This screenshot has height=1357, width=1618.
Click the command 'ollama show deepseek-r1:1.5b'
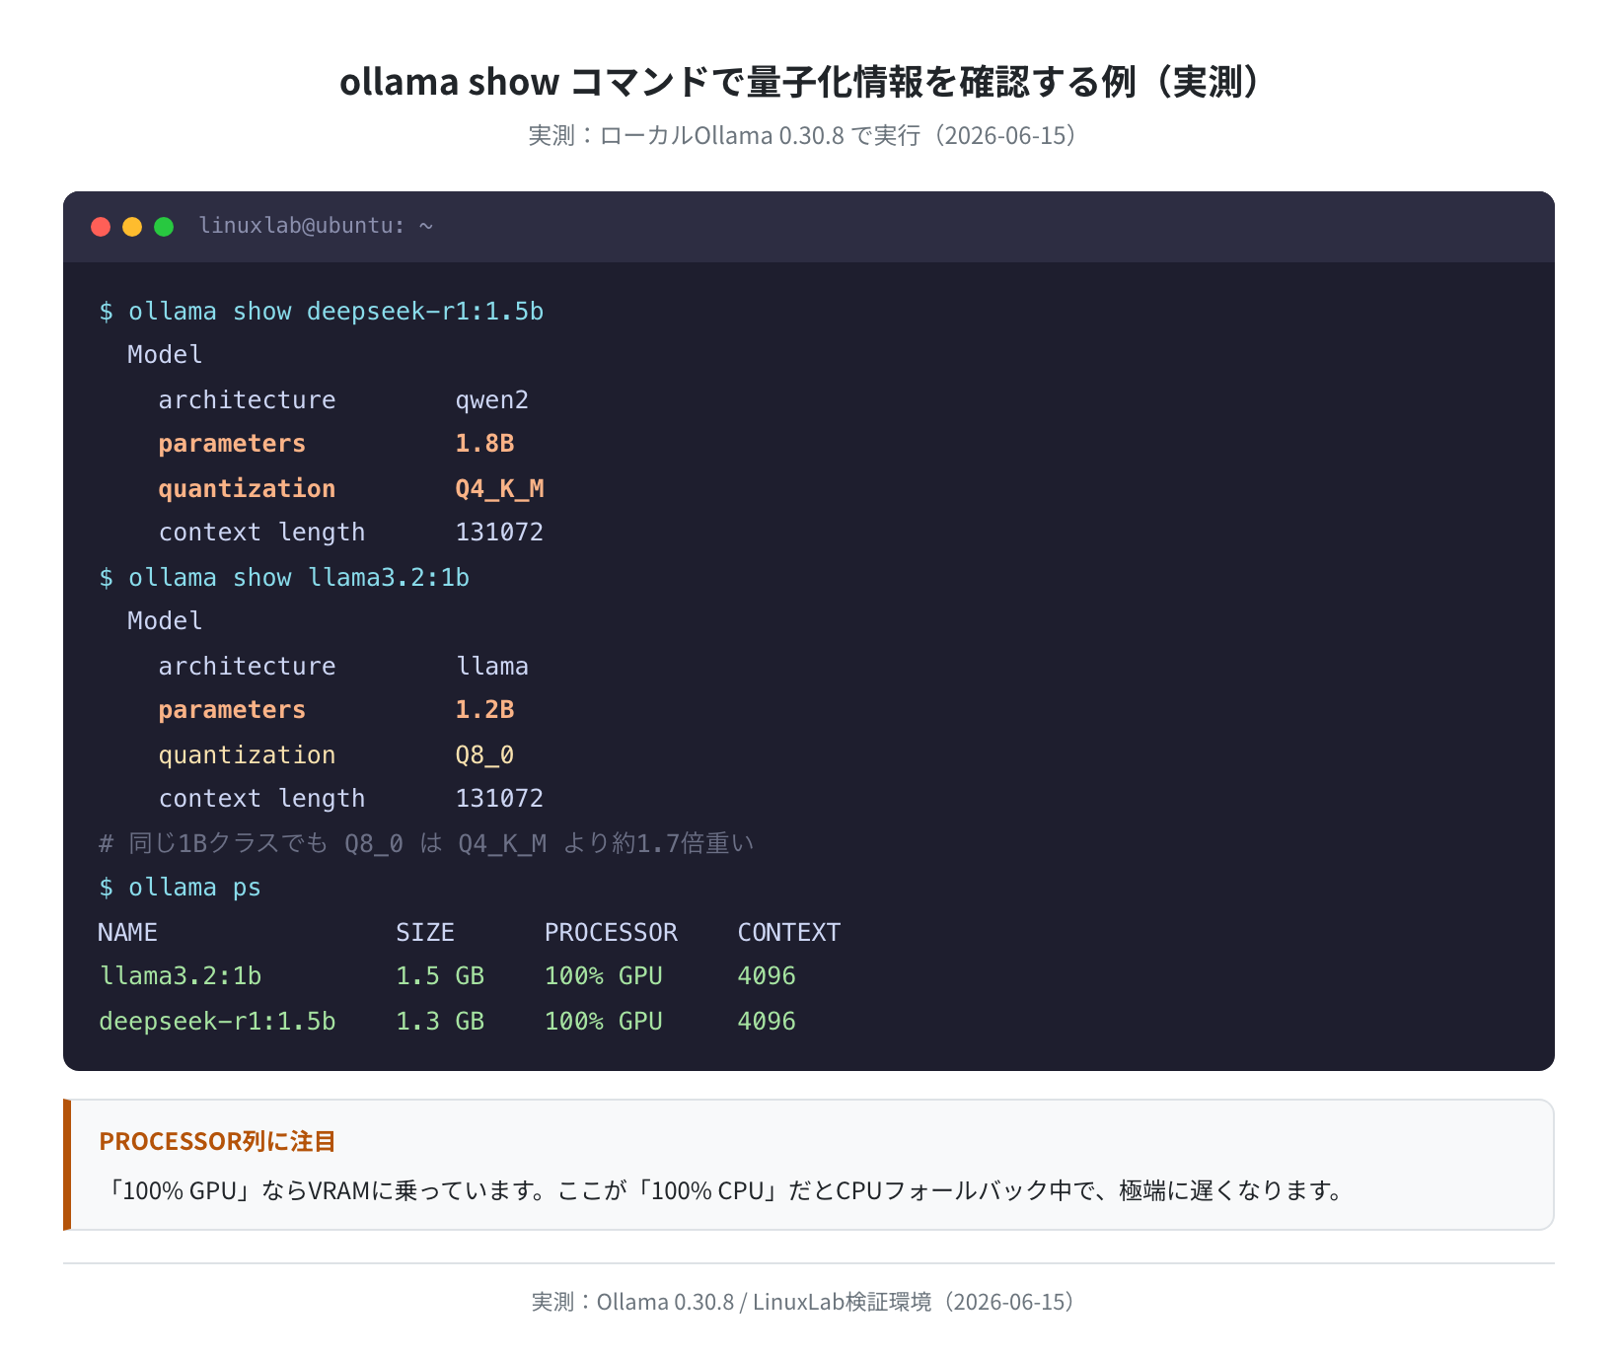335,312
